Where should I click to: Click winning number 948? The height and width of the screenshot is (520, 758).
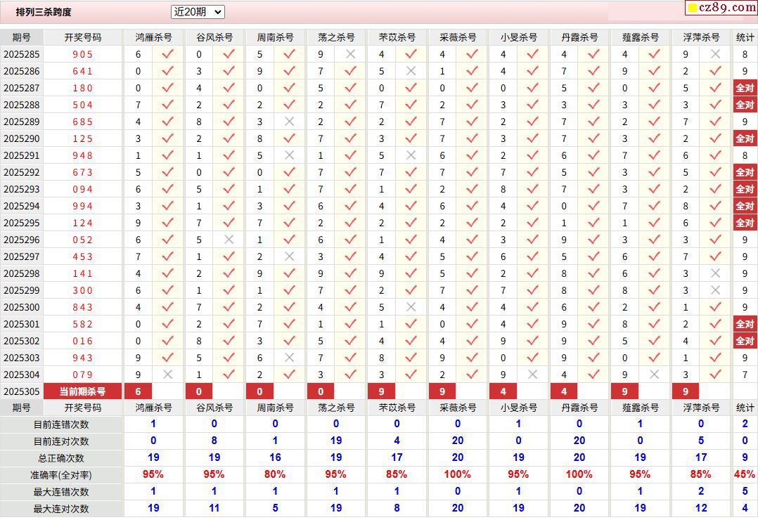83,155
